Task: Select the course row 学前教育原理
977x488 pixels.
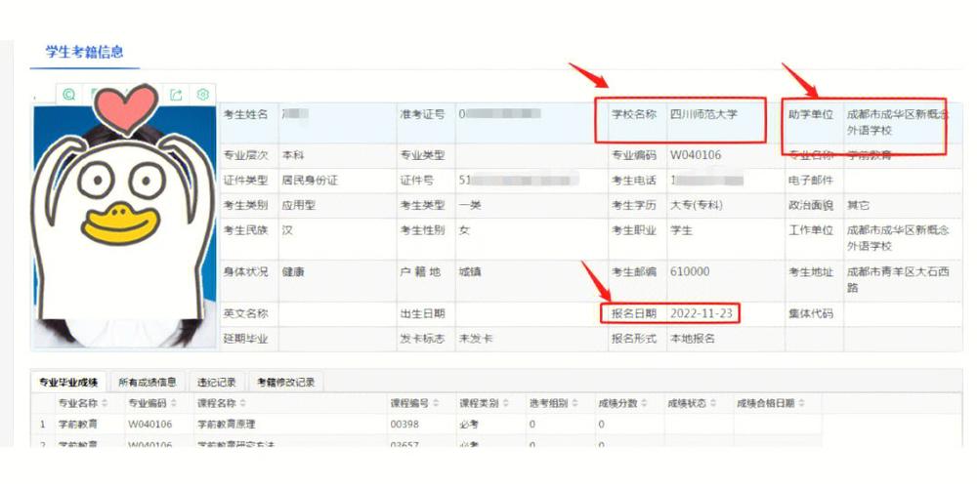Action: point(427,425)
